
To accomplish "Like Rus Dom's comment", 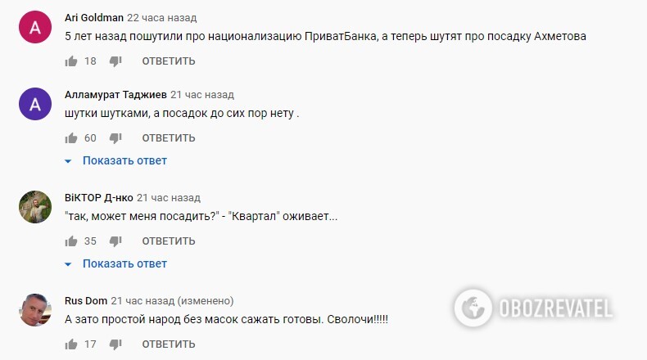I will (x=71, y=344).
